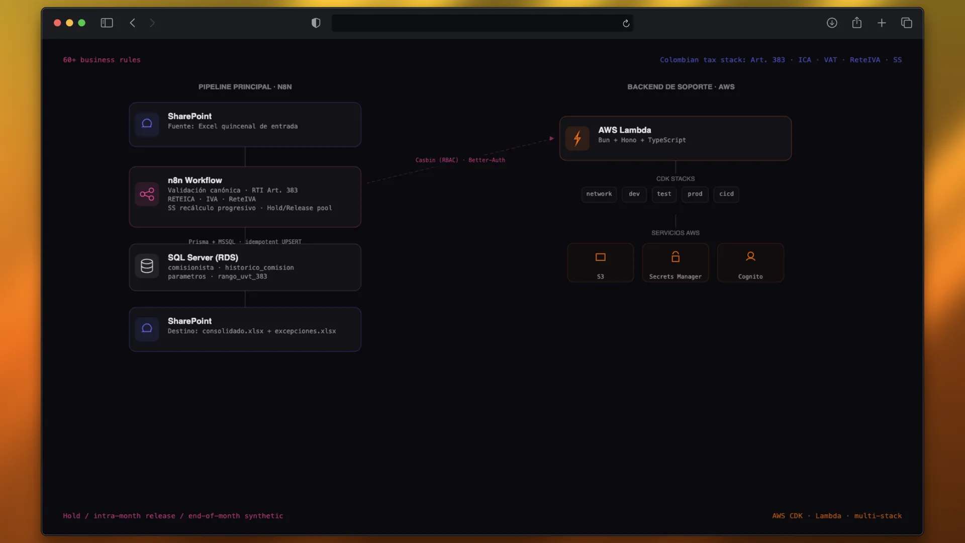Click 'AWS CDK · Lambda · multi-stack' footer text
Image resolution: width=965 pixels, height=543 pixels.
coord(837,516)
